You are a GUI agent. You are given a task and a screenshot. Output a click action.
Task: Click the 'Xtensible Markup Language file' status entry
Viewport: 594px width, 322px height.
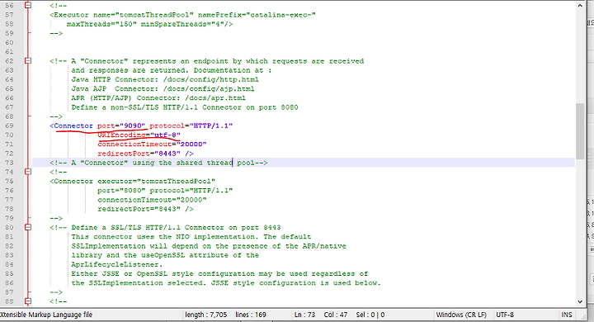(x=46, y=315)
